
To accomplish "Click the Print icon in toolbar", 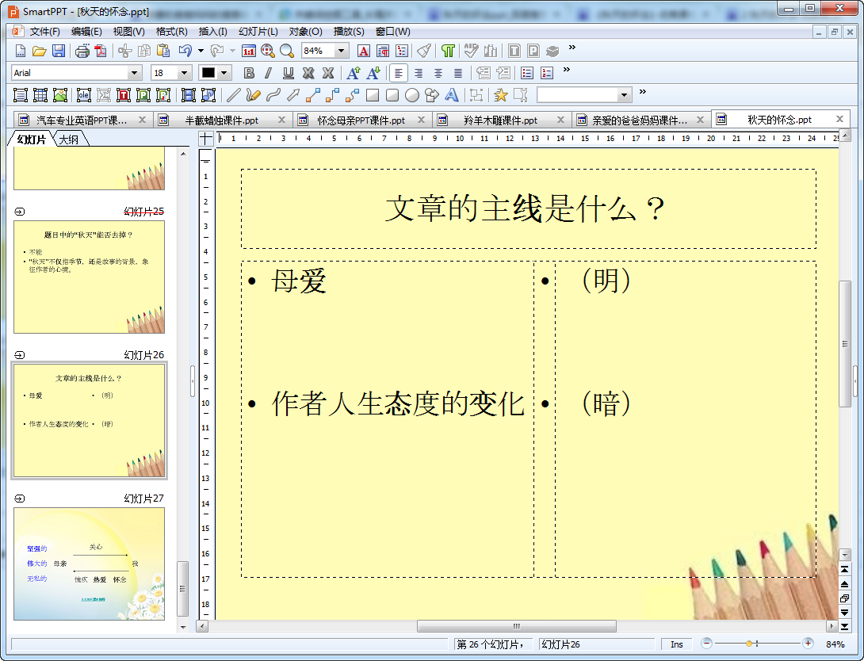I will pyautogui.click(x=82, y=52).
